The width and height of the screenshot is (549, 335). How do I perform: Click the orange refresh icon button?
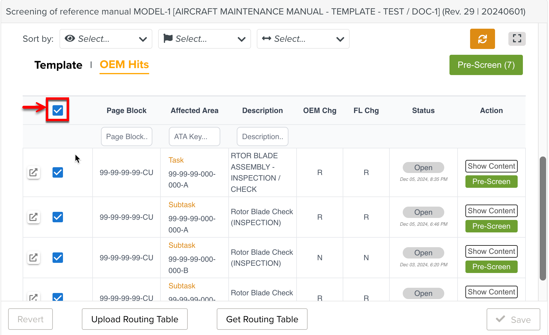point(482,39)
